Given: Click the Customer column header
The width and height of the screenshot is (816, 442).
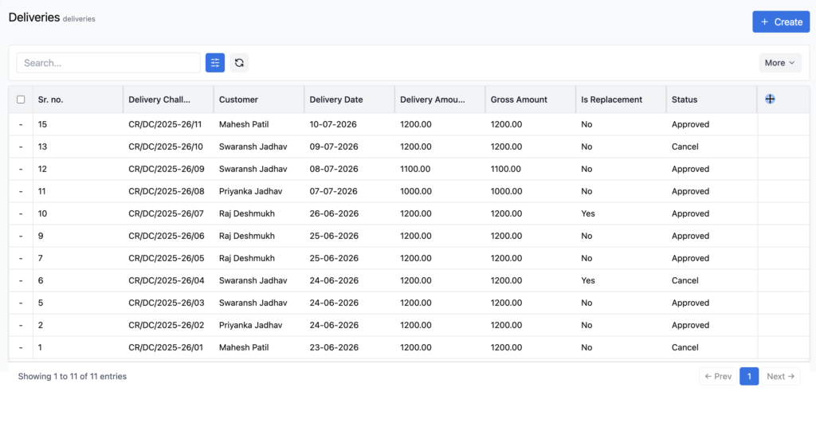Looking at the screenshot, I should tap(238, 100).
